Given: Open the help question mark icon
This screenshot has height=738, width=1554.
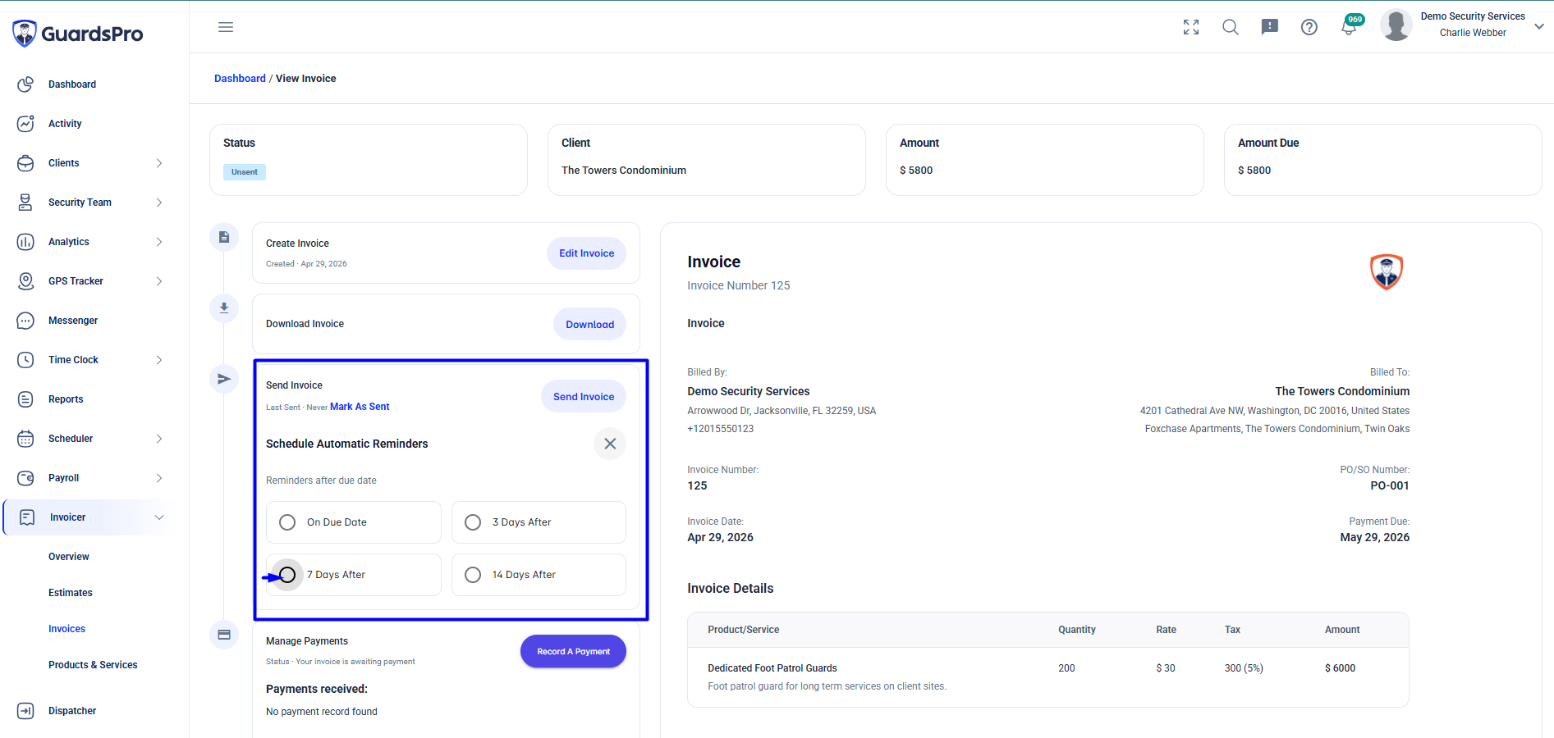Looking at the screenshot, I should (x=1309, y=27).
